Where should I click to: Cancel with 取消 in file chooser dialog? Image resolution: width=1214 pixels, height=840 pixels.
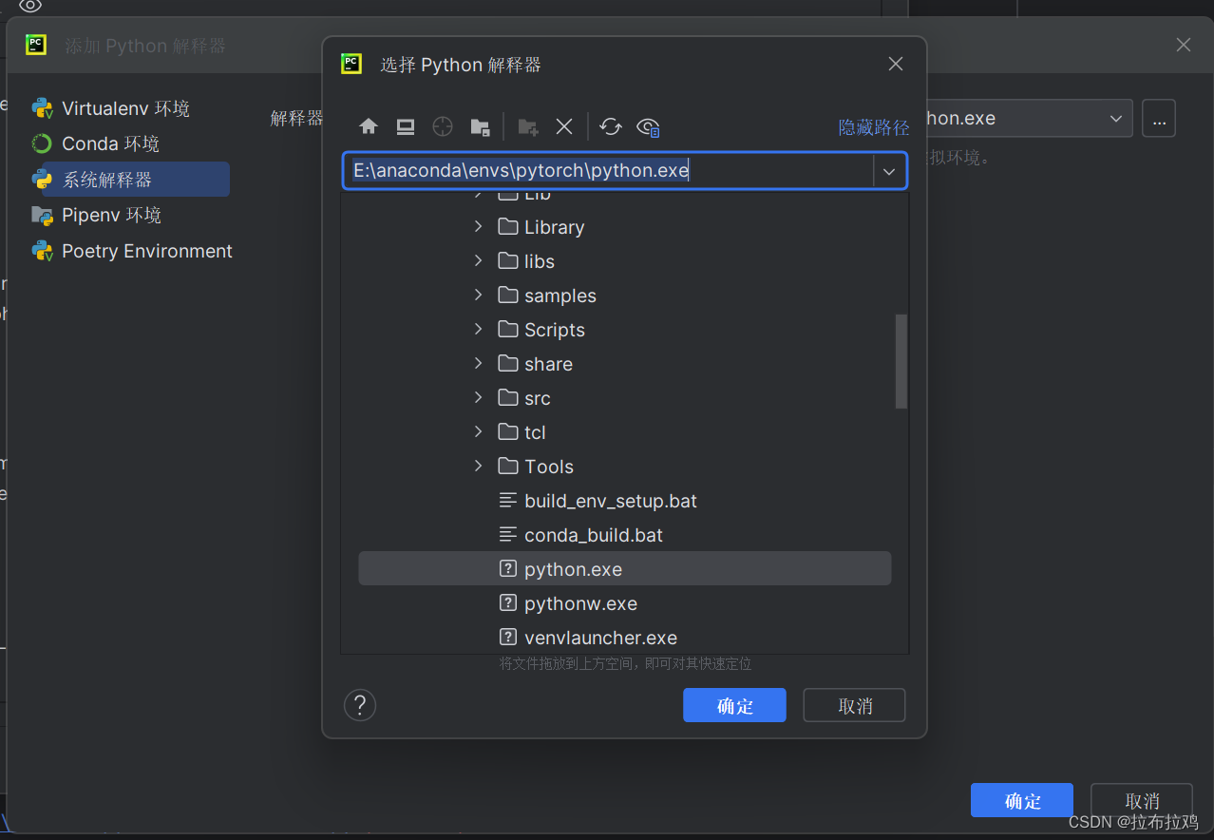coord(855,705)
